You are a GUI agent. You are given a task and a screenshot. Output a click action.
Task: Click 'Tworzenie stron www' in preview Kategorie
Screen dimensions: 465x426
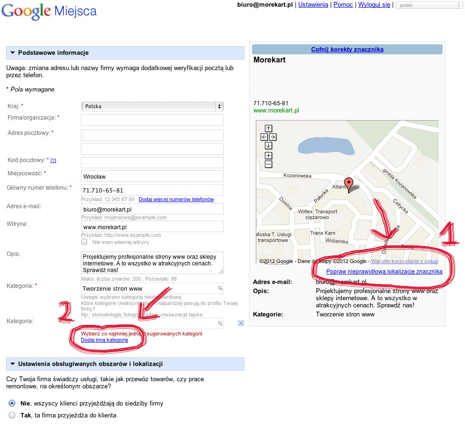coord(345,314)
